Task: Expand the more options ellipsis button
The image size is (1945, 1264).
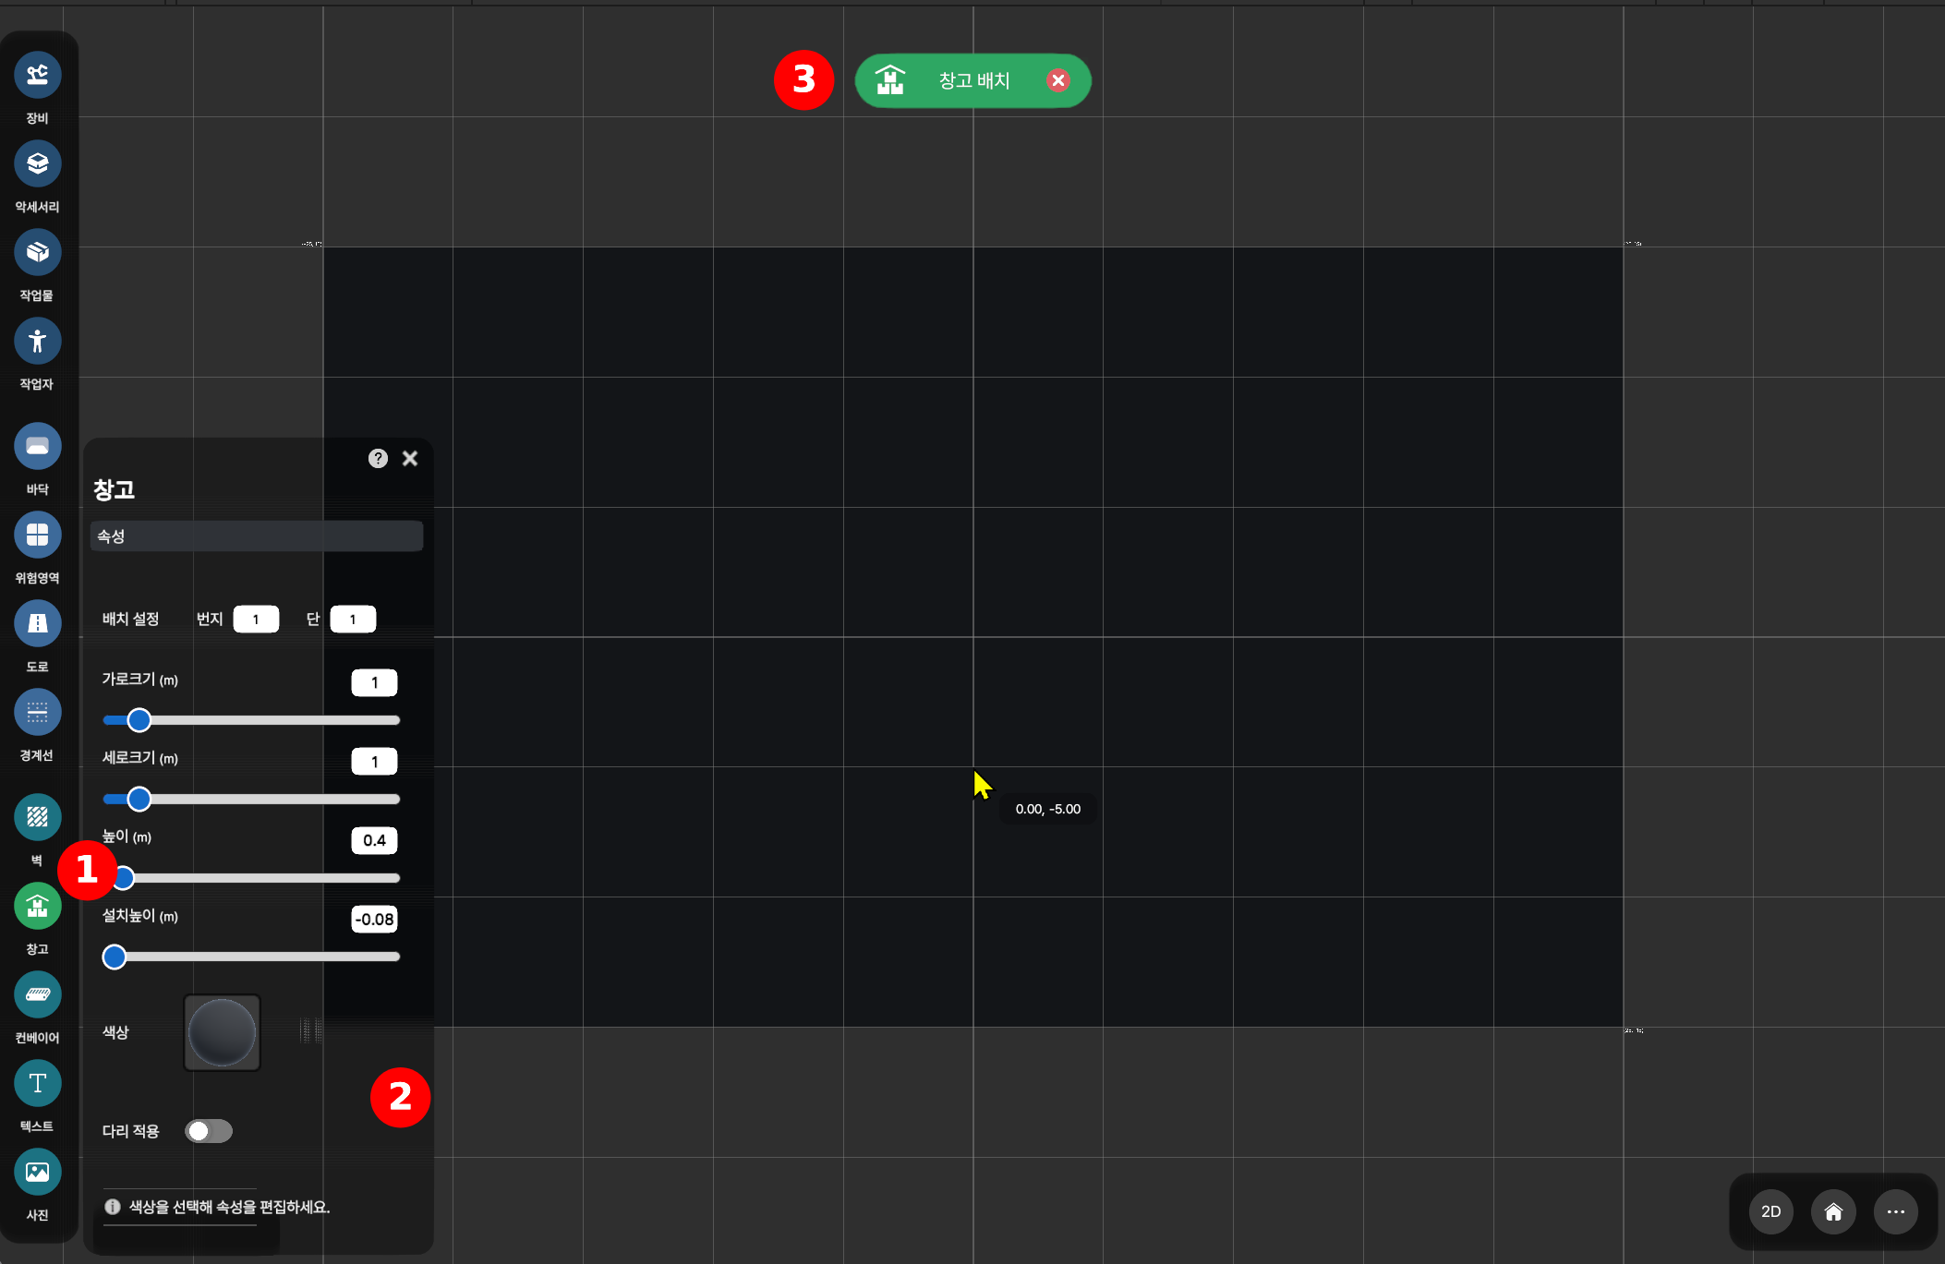Action: coord(1895,1211)
